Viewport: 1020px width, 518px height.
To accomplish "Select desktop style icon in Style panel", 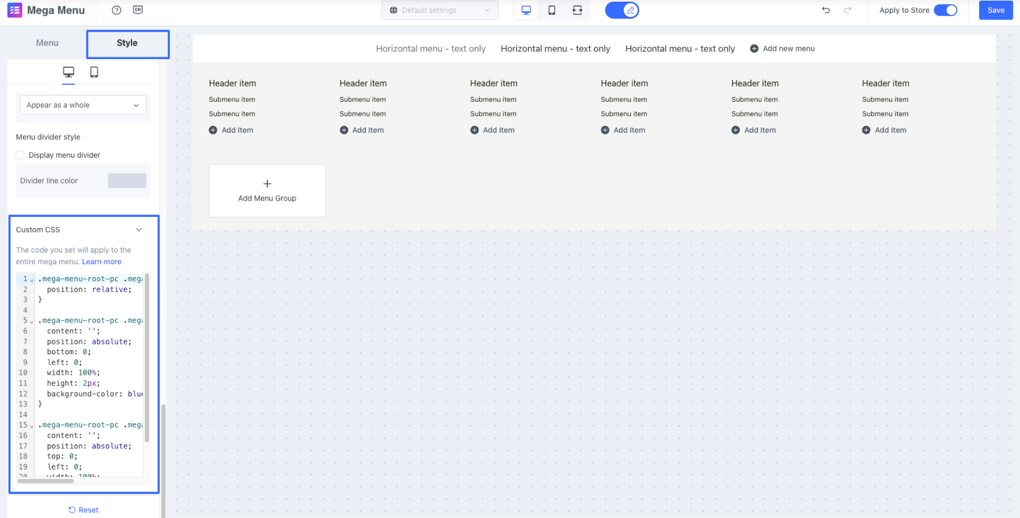I will (68, 72).
